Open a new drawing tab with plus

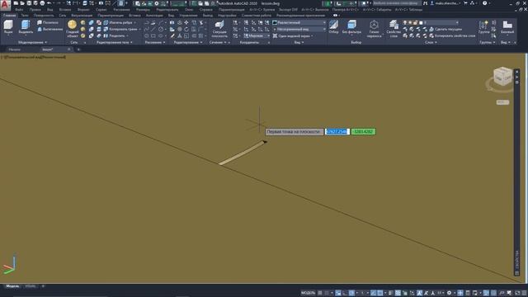coord(78,49)
